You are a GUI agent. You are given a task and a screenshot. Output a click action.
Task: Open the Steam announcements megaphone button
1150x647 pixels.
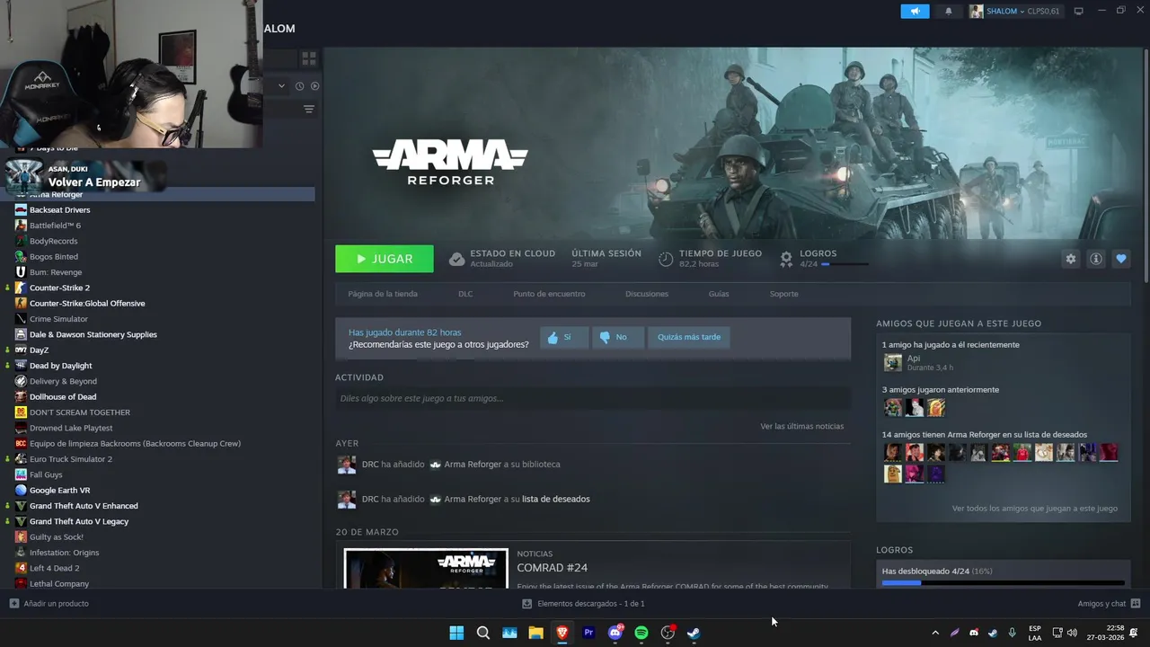915,11
